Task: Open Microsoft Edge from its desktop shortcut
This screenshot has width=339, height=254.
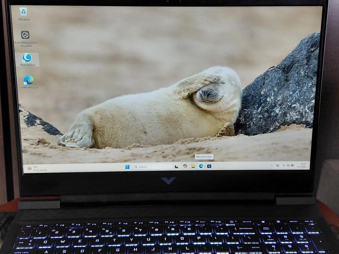Action: tap(28, 80)
